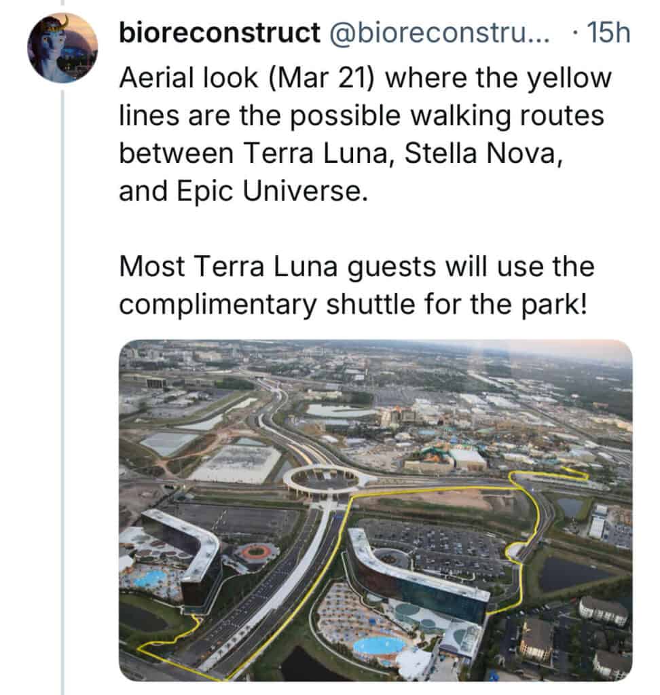Click the left curved hotel building in the photo
The height and width of the screenshot is (695, 660).
click(x=183, y=543)
